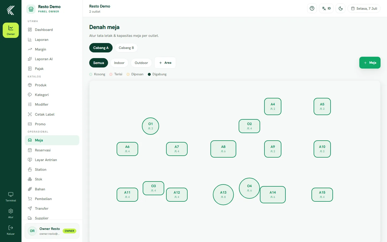387x242 pixels.
Task: Open Terminal from the left rail
Action: (x=11, y=197)
